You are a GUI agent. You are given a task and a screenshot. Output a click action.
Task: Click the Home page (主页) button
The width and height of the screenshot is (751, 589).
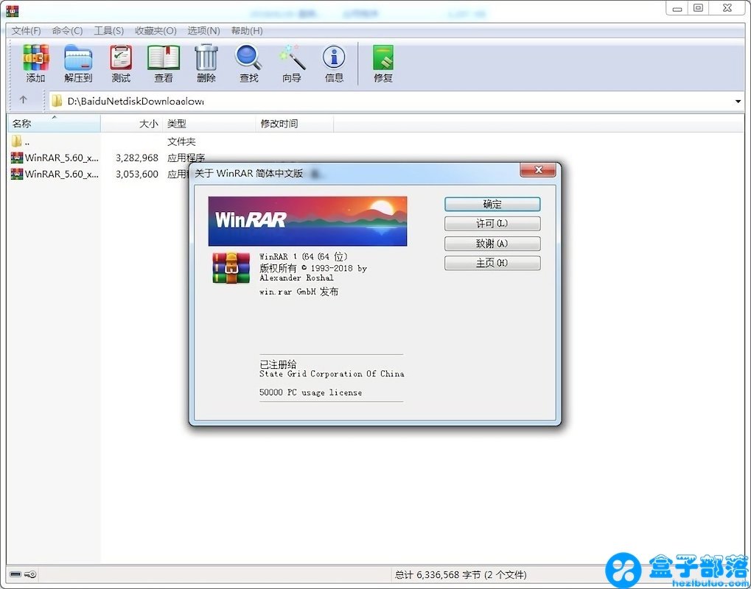492,263
